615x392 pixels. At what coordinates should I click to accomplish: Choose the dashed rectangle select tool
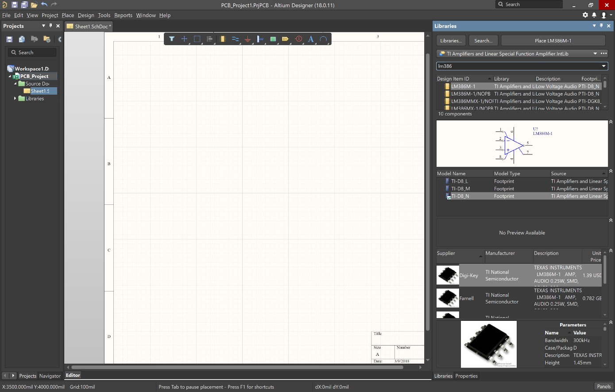197,39
